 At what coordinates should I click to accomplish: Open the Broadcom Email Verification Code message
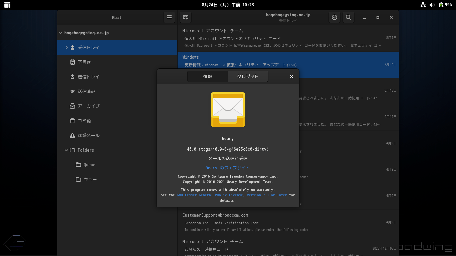tap(288, 222)
